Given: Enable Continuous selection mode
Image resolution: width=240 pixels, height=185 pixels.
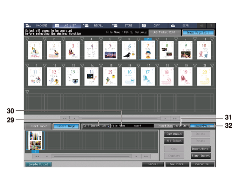Looking at the screenshot, I should click(x=174, y=134).
